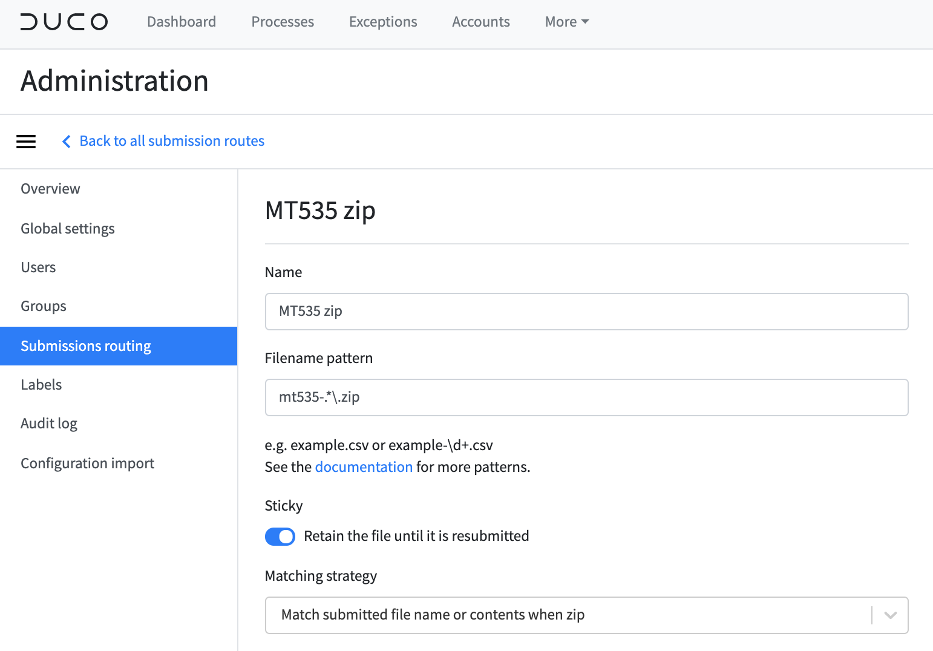Image resolution: width=933 pixels, height=651 pixels.
Task: Open the Matching strategy dropdown
Action: pos(586,615)
